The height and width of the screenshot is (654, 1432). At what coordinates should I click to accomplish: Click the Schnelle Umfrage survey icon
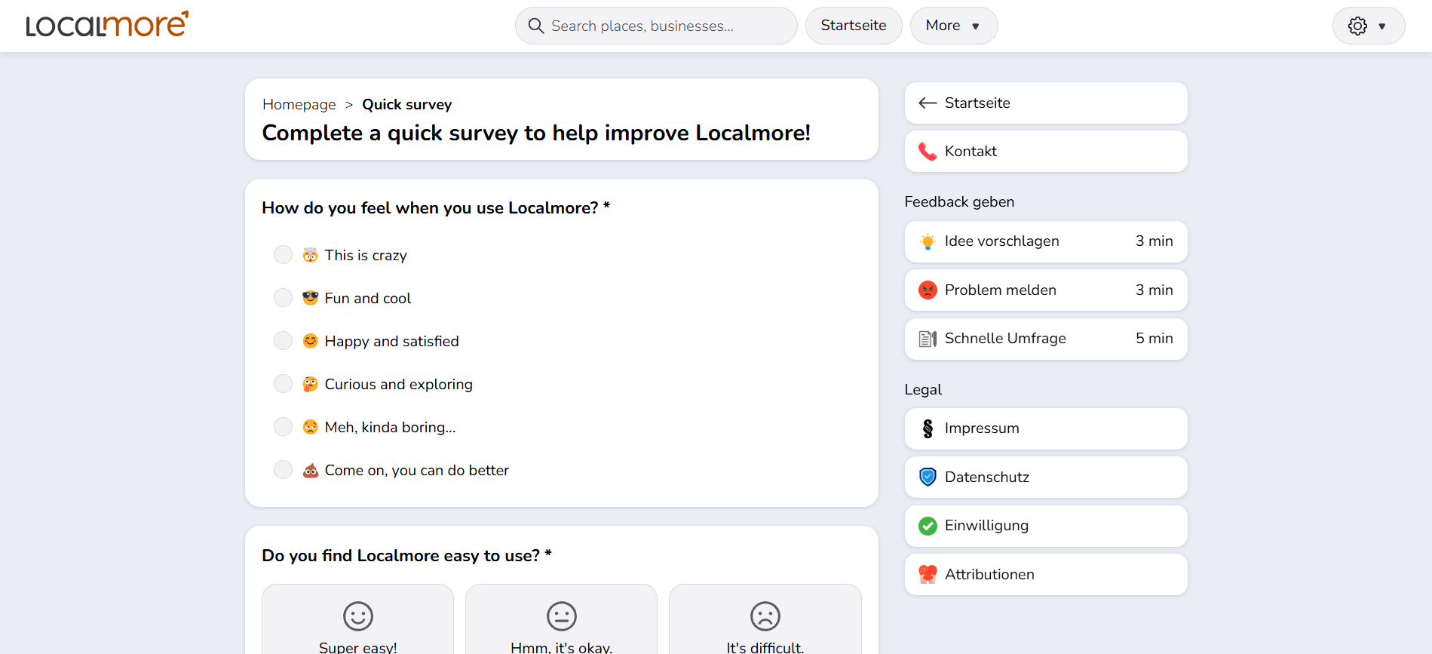[x=928, y=339]
